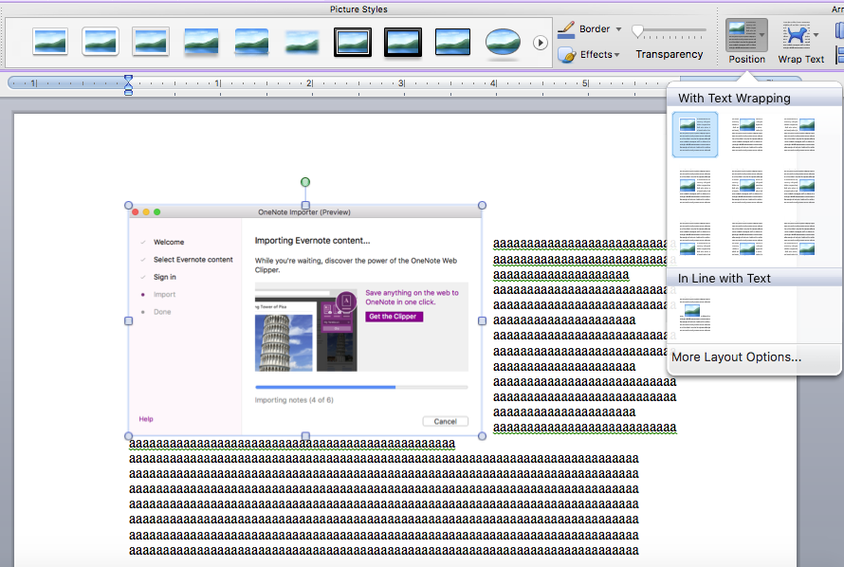Apply the sixth soft edge picture style
The image size is (844, 567).
(x=302, y=42)
